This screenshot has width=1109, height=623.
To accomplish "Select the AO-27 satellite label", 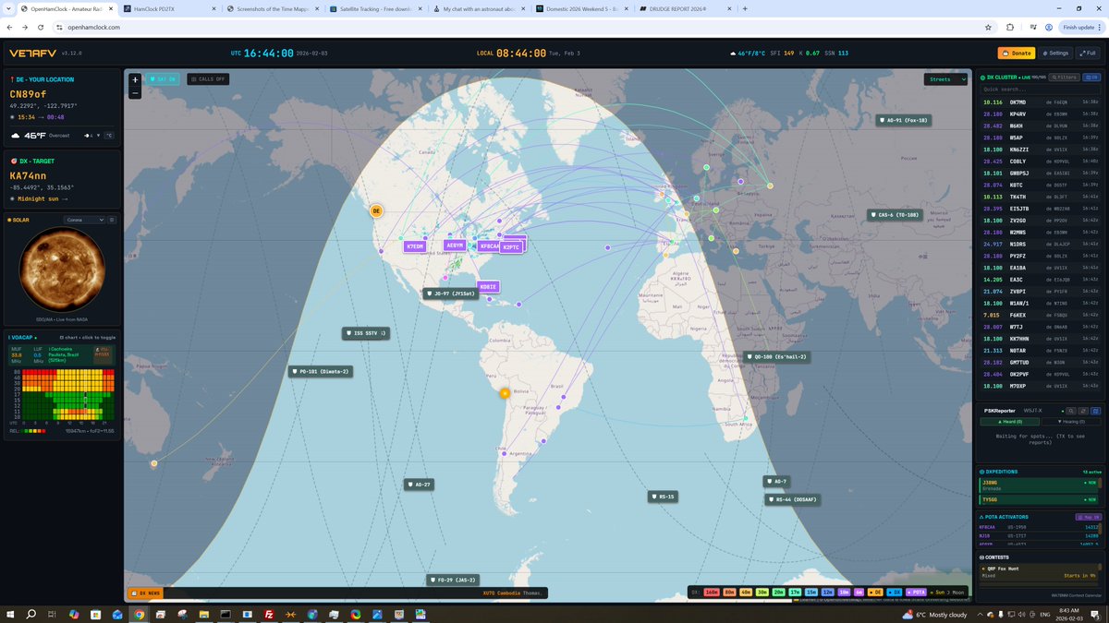I will click(419, 484).
